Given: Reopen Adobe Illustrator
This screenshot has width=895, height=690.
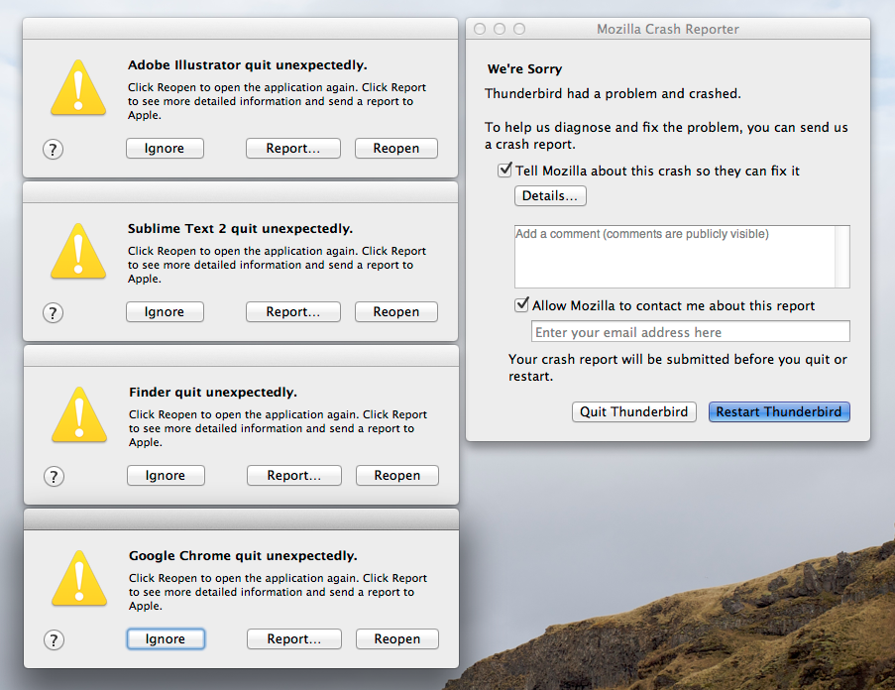Looking at the screenshot, I should (396, 149).
